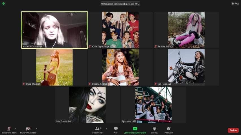The width and height of the screenshot is (241, 135).
Task: Start Демонстрация экрана screen sharing
Action: pyautogui.click(x=135, y=130)
